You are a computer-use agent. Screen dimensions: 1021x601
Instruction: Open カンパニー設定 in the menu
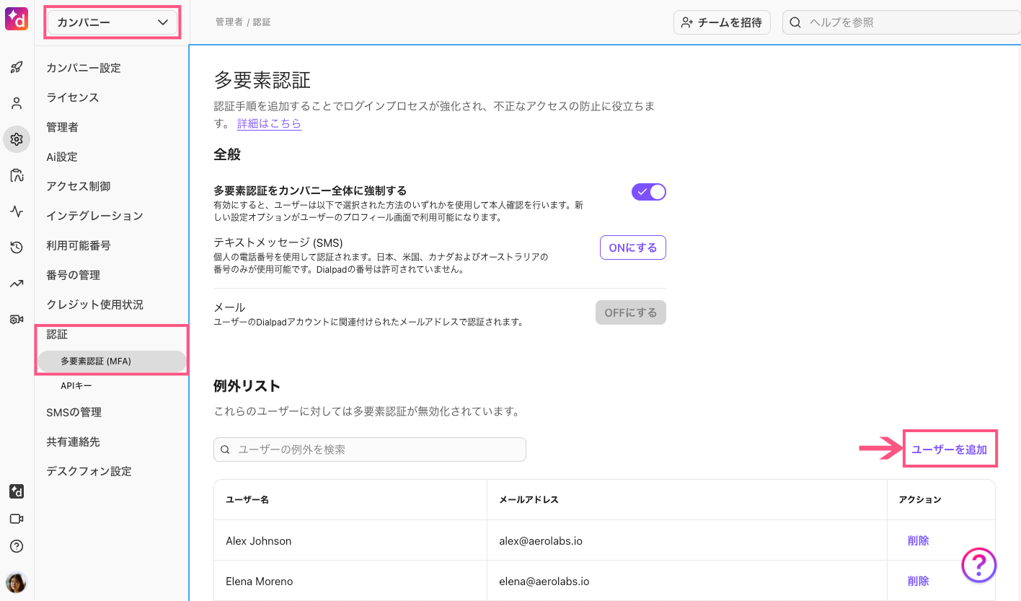[x=84, y=68]
